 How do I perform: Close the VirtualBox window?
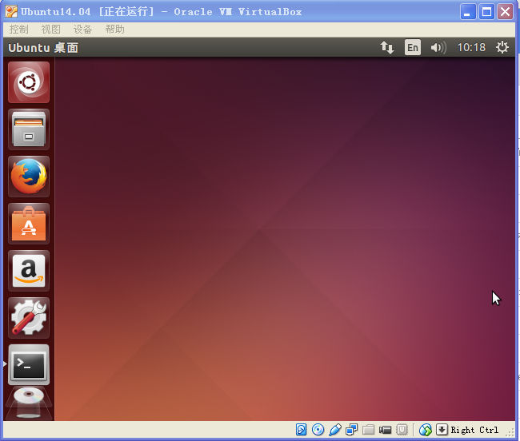point(505,12)
